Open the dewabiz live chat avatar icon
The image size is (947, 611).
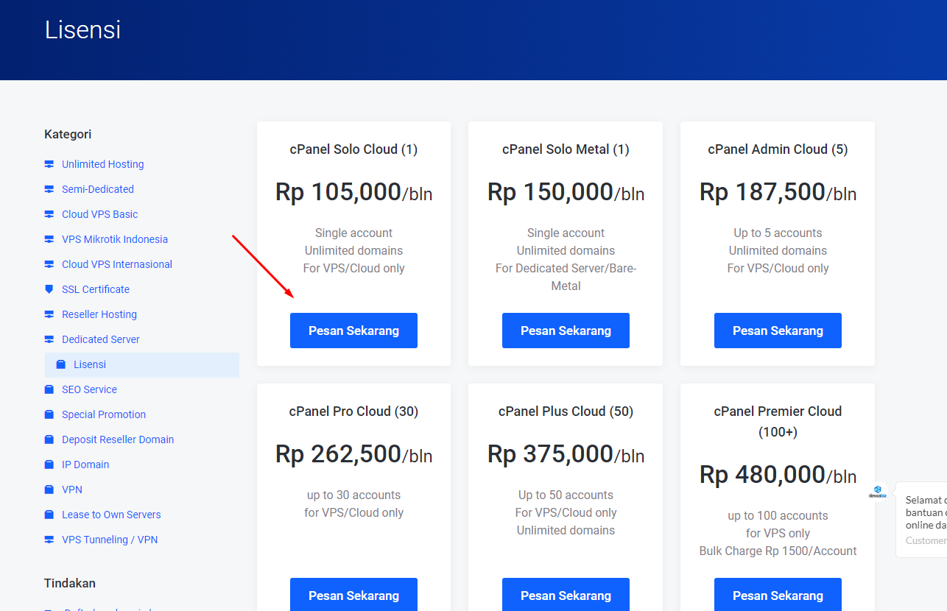tap(877, 492)
